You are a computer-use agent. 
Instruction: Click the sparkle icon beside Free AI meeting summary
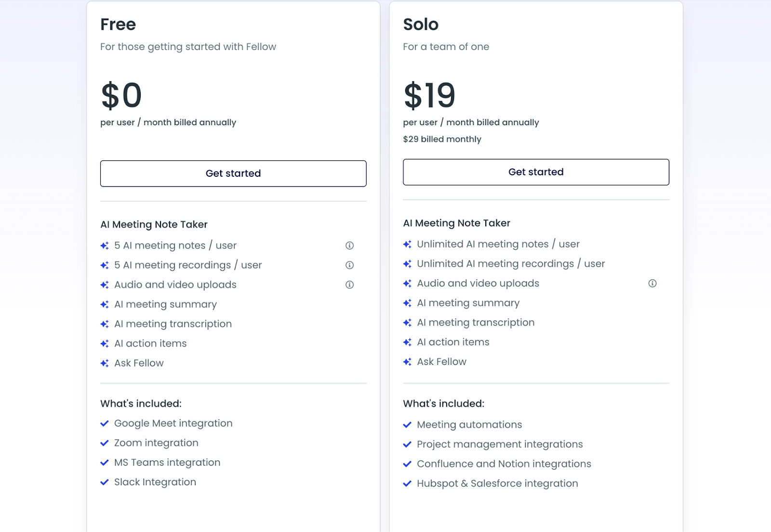pyautogui.click(x=105, y=304)
